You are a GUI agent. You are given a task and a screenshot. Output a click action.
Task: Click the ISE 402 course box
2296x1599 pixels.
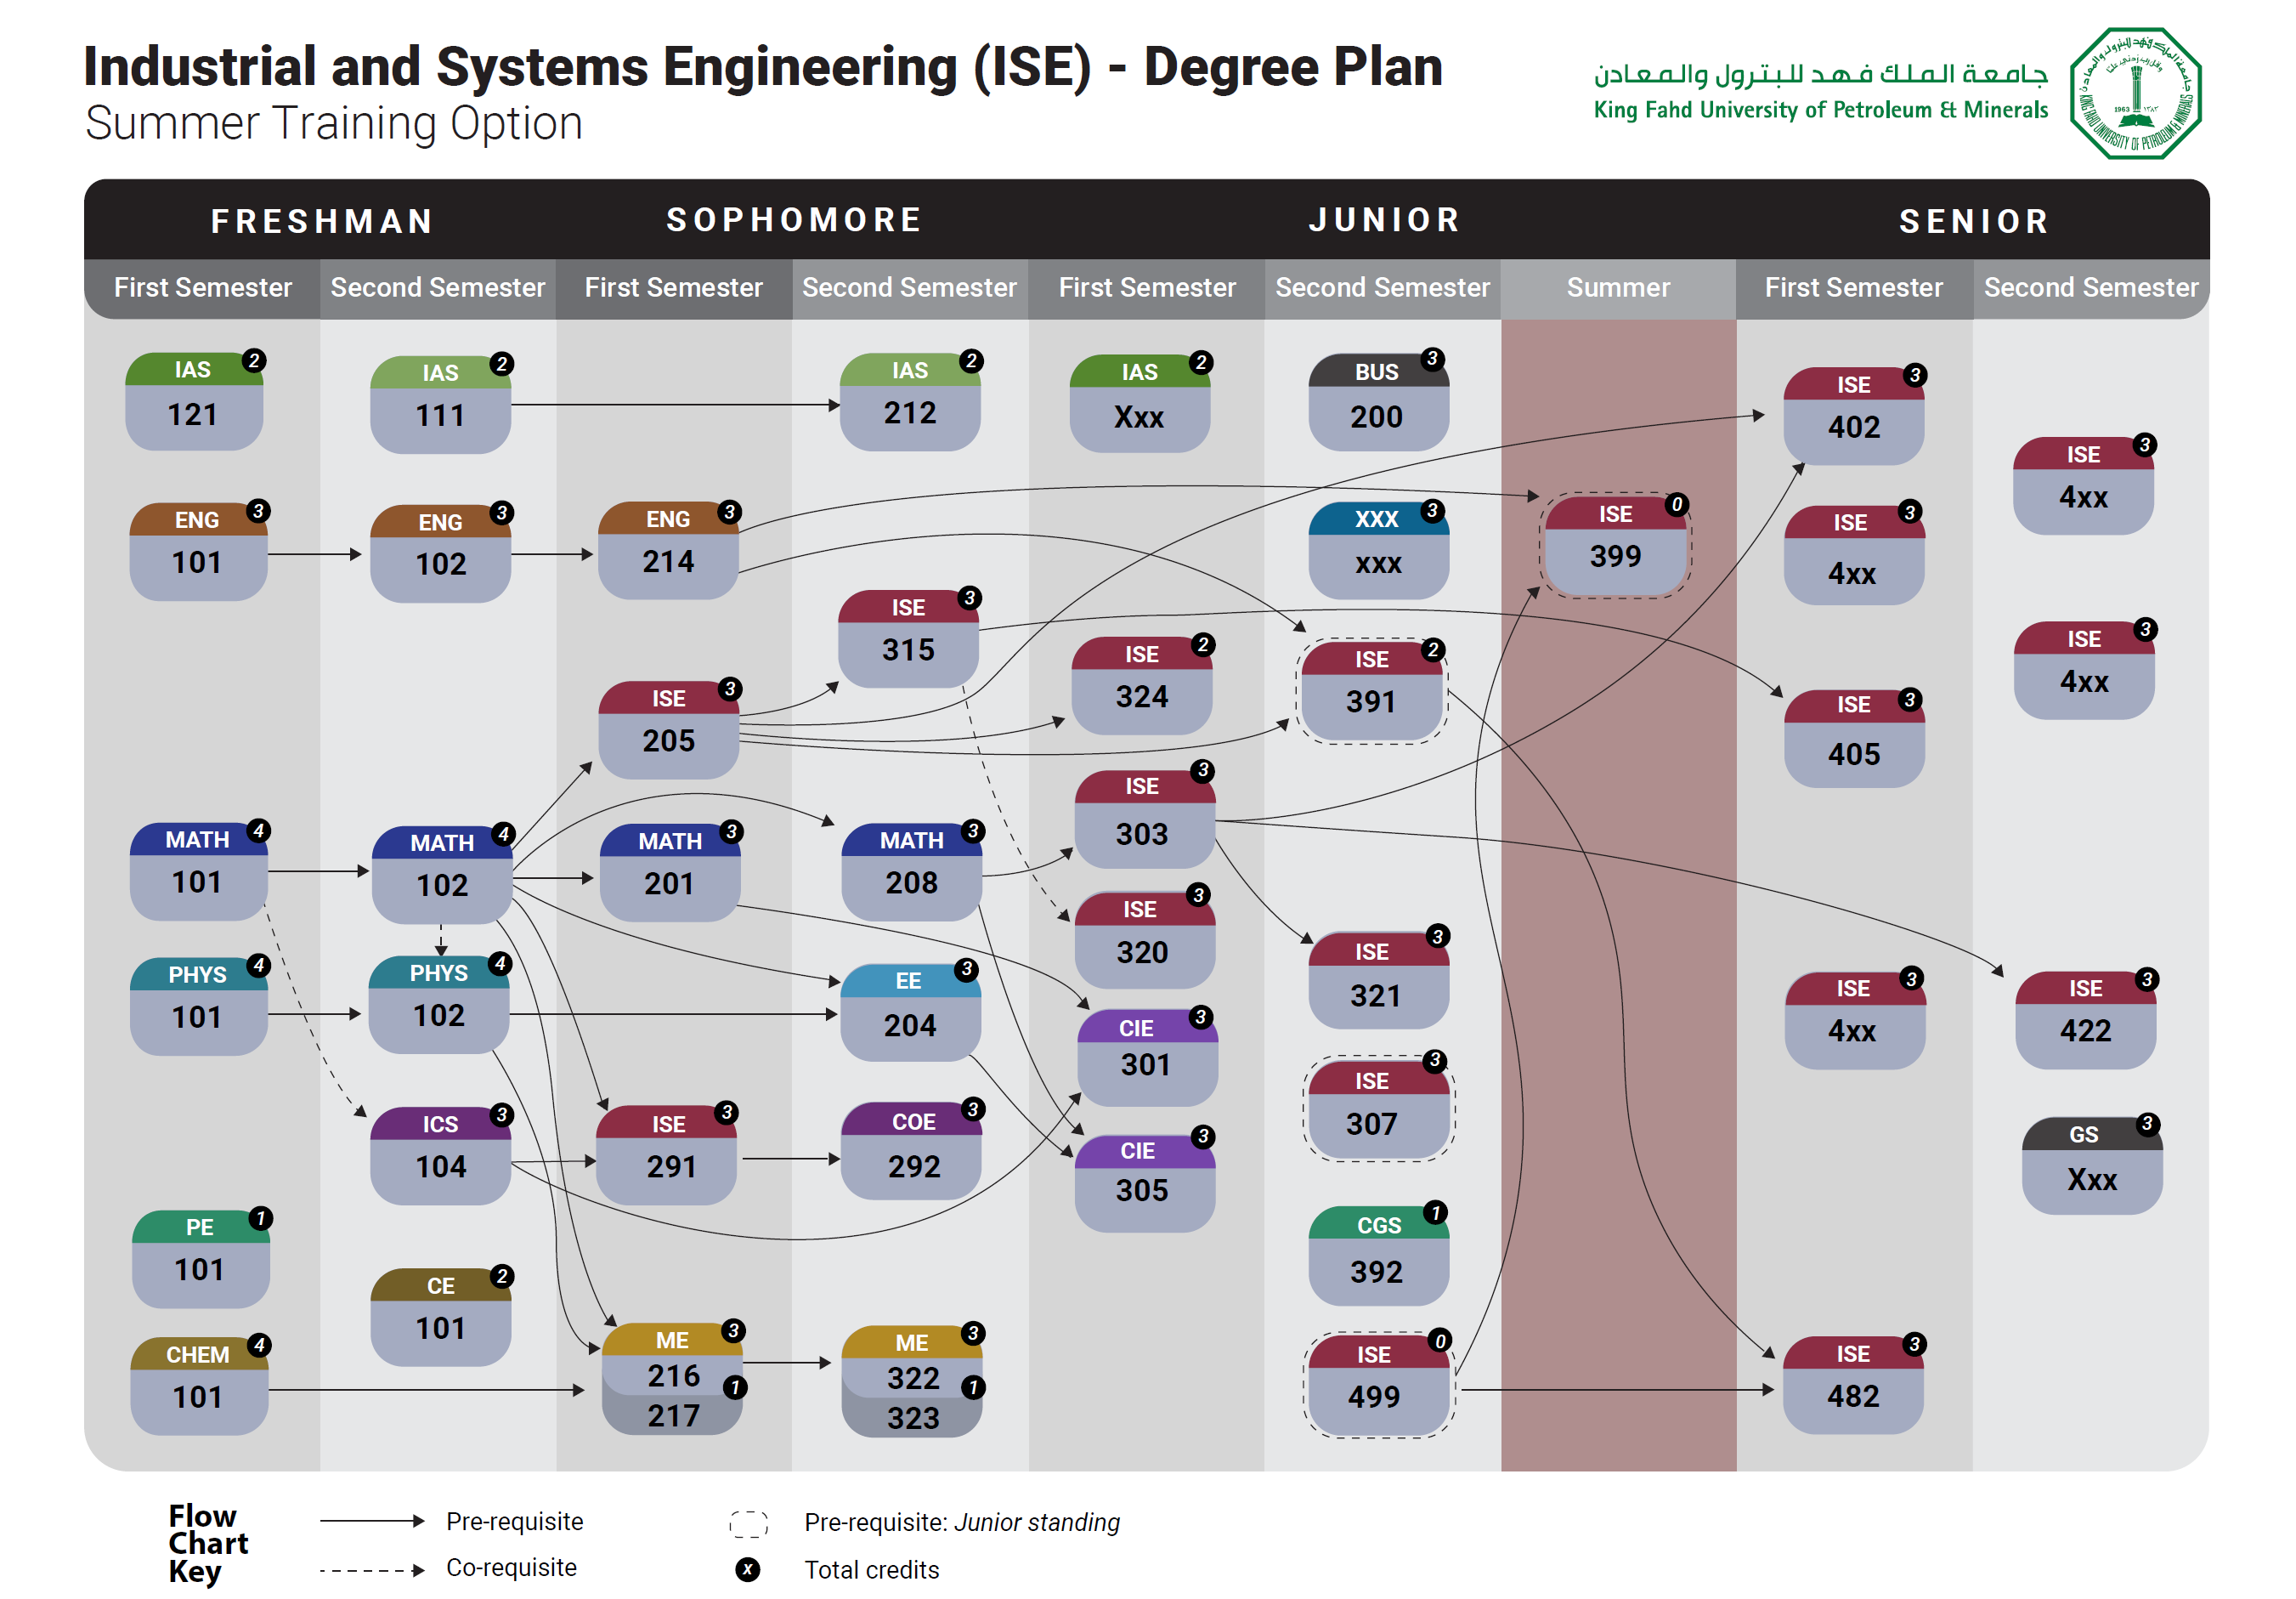(1853, 417)
